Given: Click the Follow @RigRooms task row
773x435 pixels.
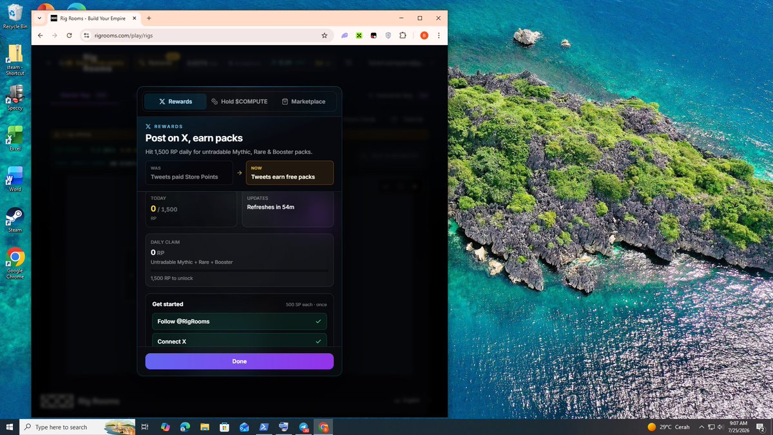Looking at the screenshot, I should pyautogui.click(x=239, y=321).
